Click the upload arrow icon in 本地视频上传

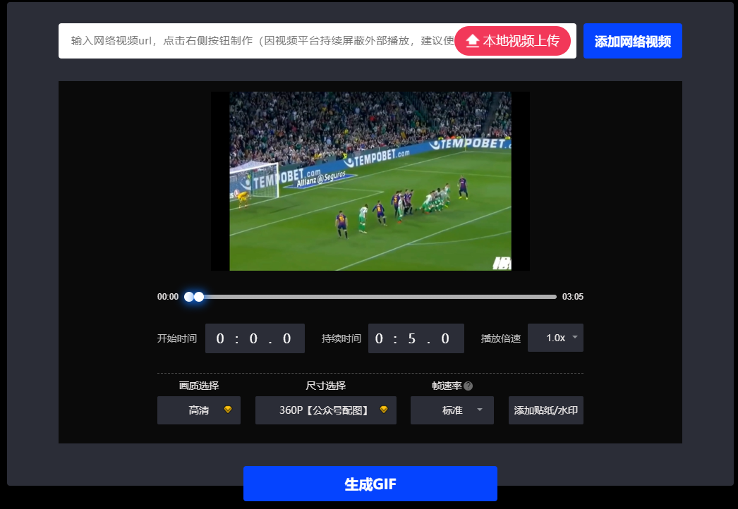[473, 41]
